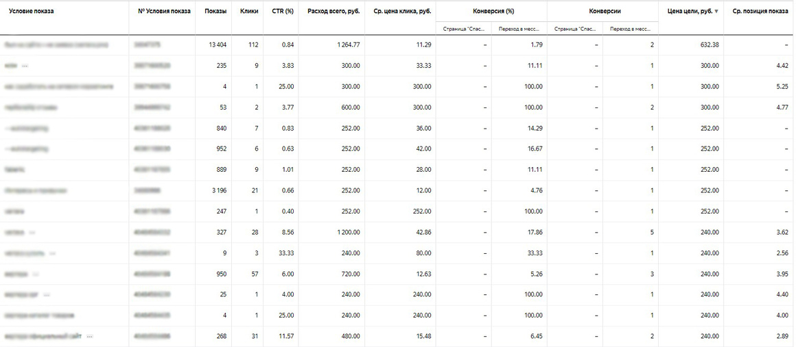Click the Конверсия (%) group header
The width and height of the screenshot is (796, 347).
pyautogui.click(x=493, y=11)
